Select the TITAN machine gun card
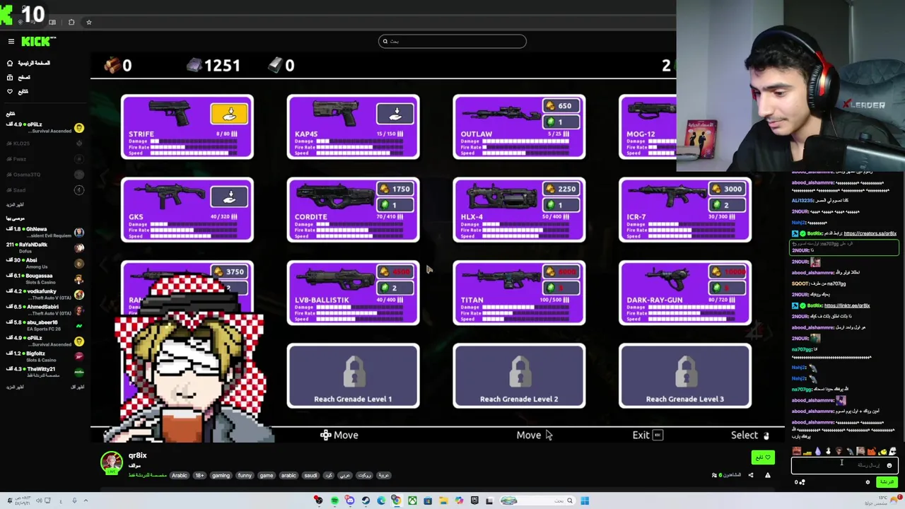 [x=519, y=293]
